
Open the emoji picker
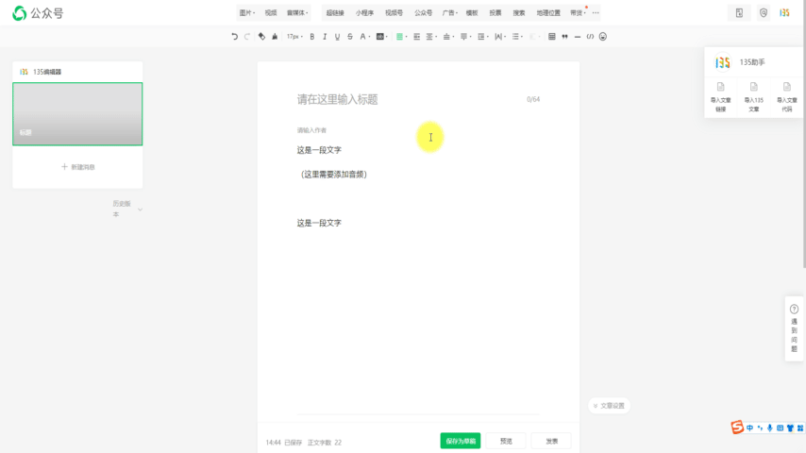click(x=603, y=37)
